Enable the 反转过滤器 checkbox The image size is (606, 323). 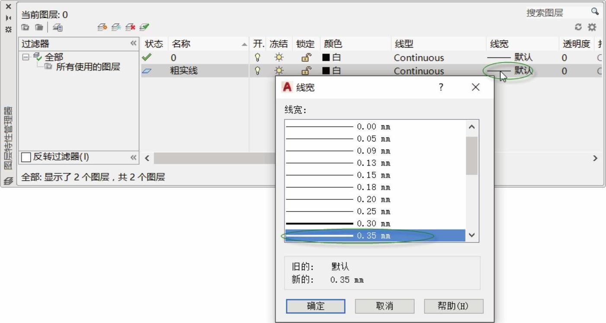(x=26, y=157)
